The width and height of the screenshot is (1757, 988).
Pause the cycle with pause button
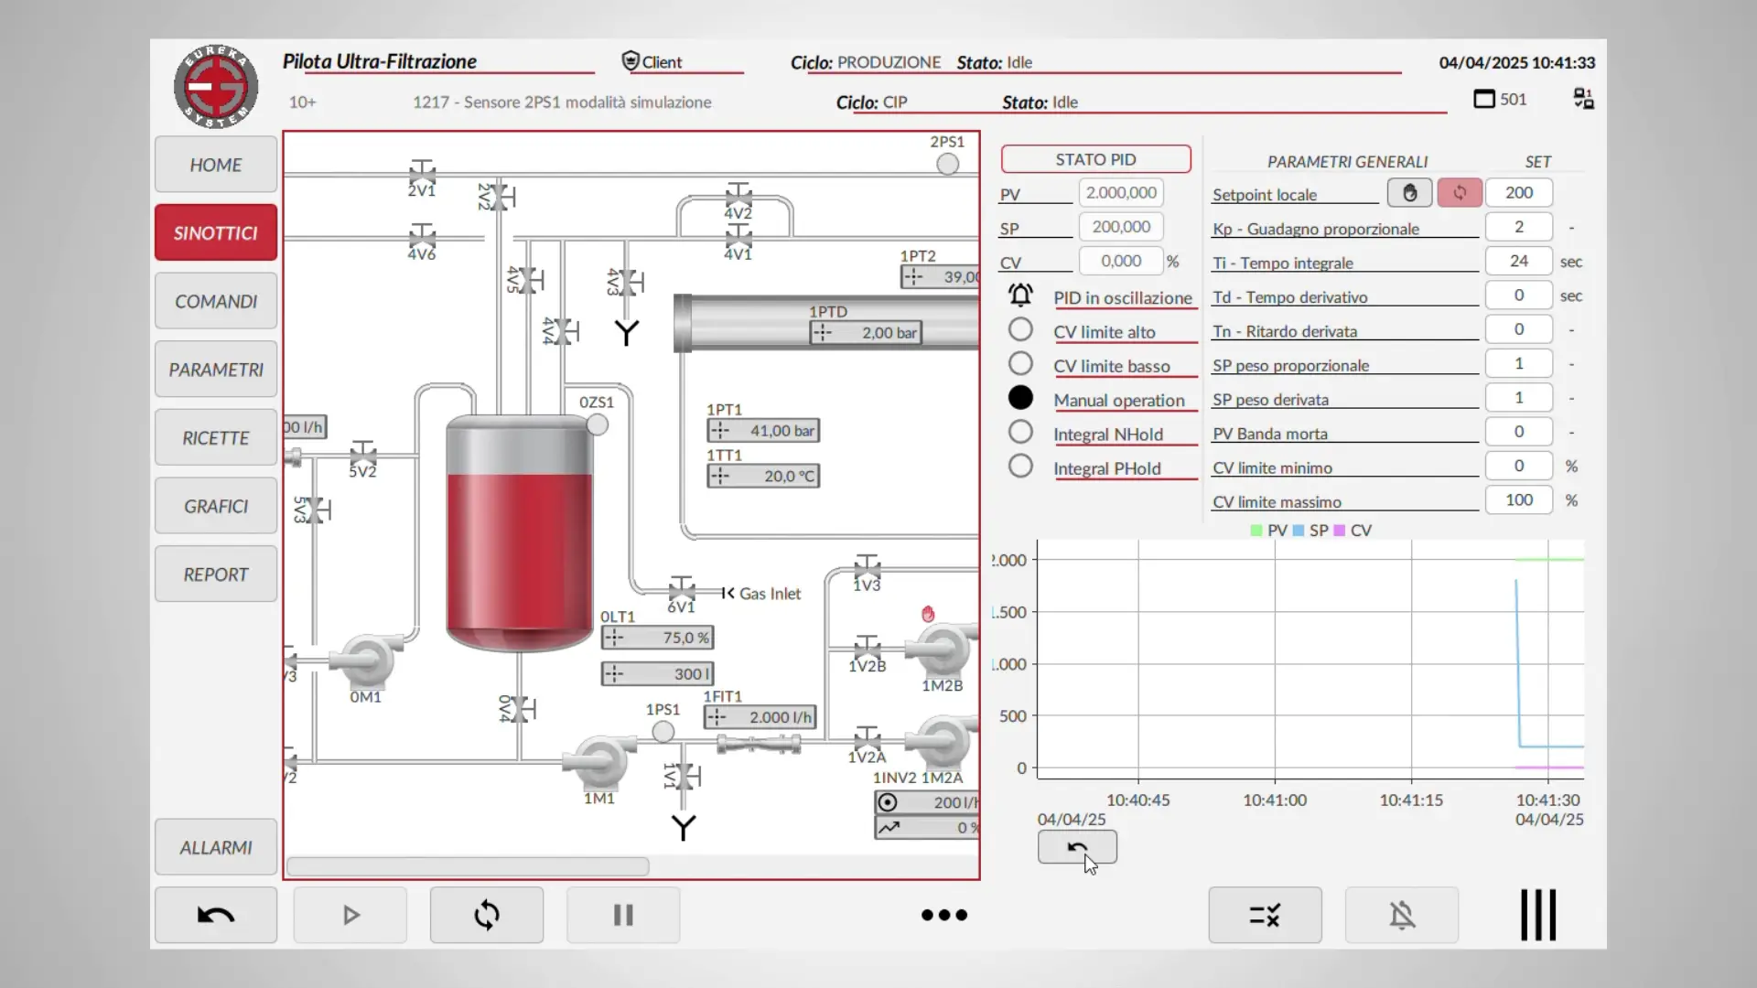[623, 915]
